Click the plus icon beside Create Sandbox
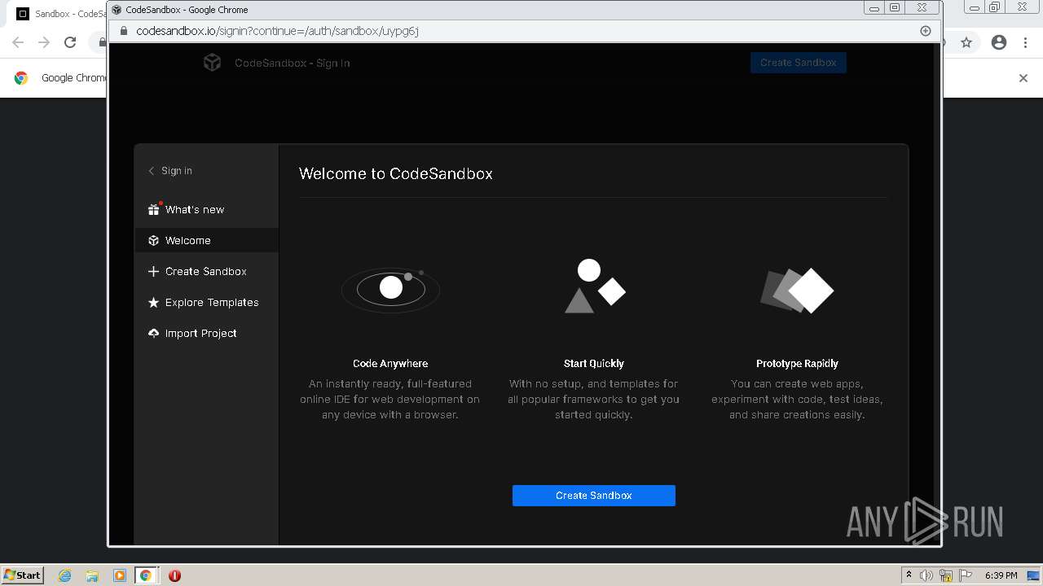 153,271
